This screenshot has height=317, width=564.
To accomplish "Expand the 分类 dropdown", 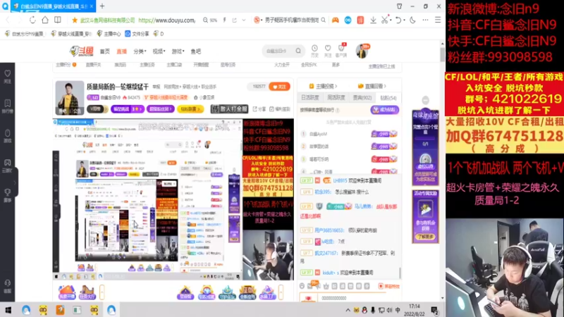I will (140, 51).
